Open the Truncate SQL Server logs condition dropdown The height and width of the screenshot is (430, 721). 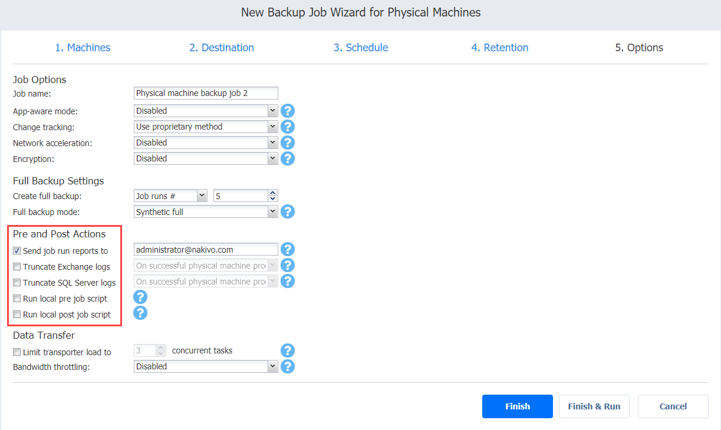(206, 282)
